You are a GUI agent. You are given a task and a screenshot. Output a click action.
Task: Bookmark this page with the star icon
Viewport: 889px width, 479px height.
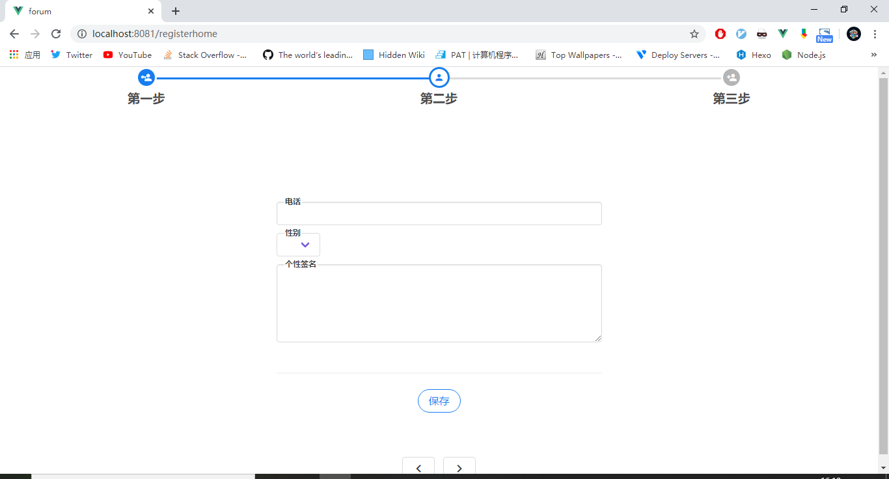(694, 34)
